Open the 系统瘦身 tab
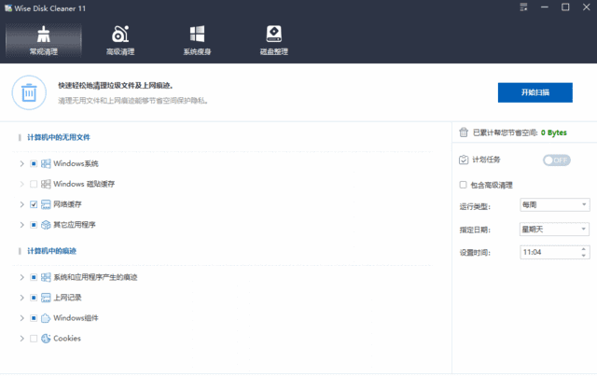 pyautogui.click(x=197, y=41)
